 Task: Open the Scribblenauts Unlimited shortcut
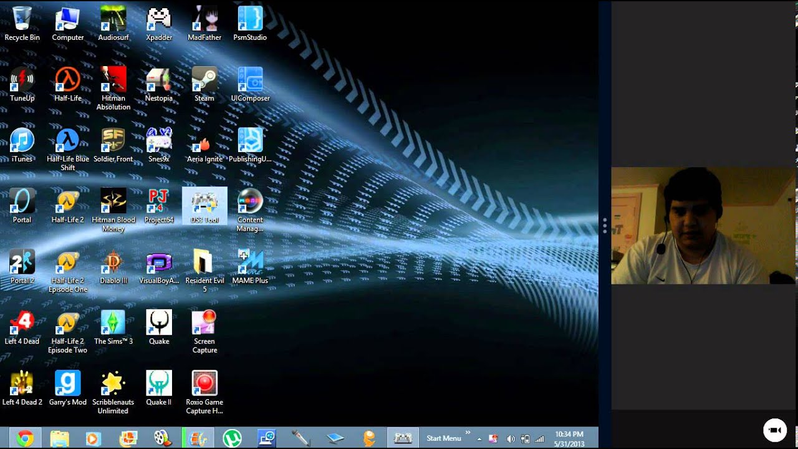click(x=113, y=393)
